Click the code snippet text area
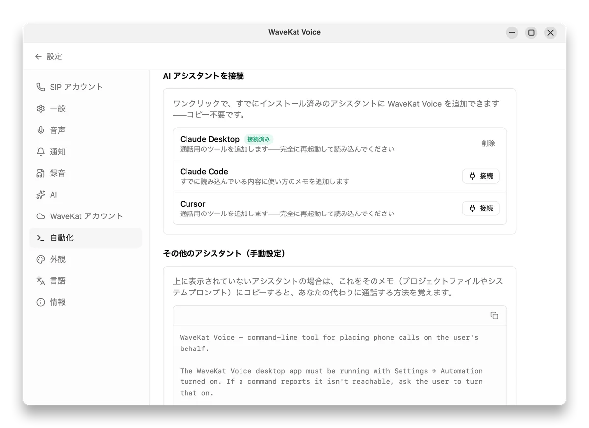Image resolution: width=589 pixels, height=428 pixels. (340, 366)
